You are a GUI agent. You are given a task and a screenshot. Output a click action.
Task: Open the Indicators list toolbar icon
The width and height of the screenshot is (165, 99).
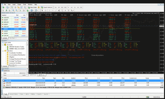pos(27,10)
